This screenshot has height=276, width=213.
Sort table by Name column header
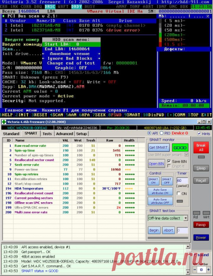click(x=36, y=140)
